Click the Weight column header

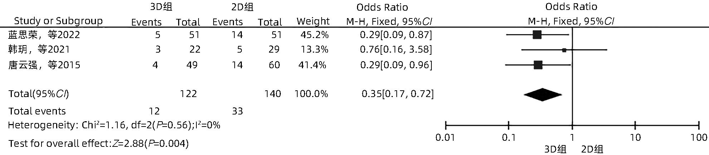[313, 21]
